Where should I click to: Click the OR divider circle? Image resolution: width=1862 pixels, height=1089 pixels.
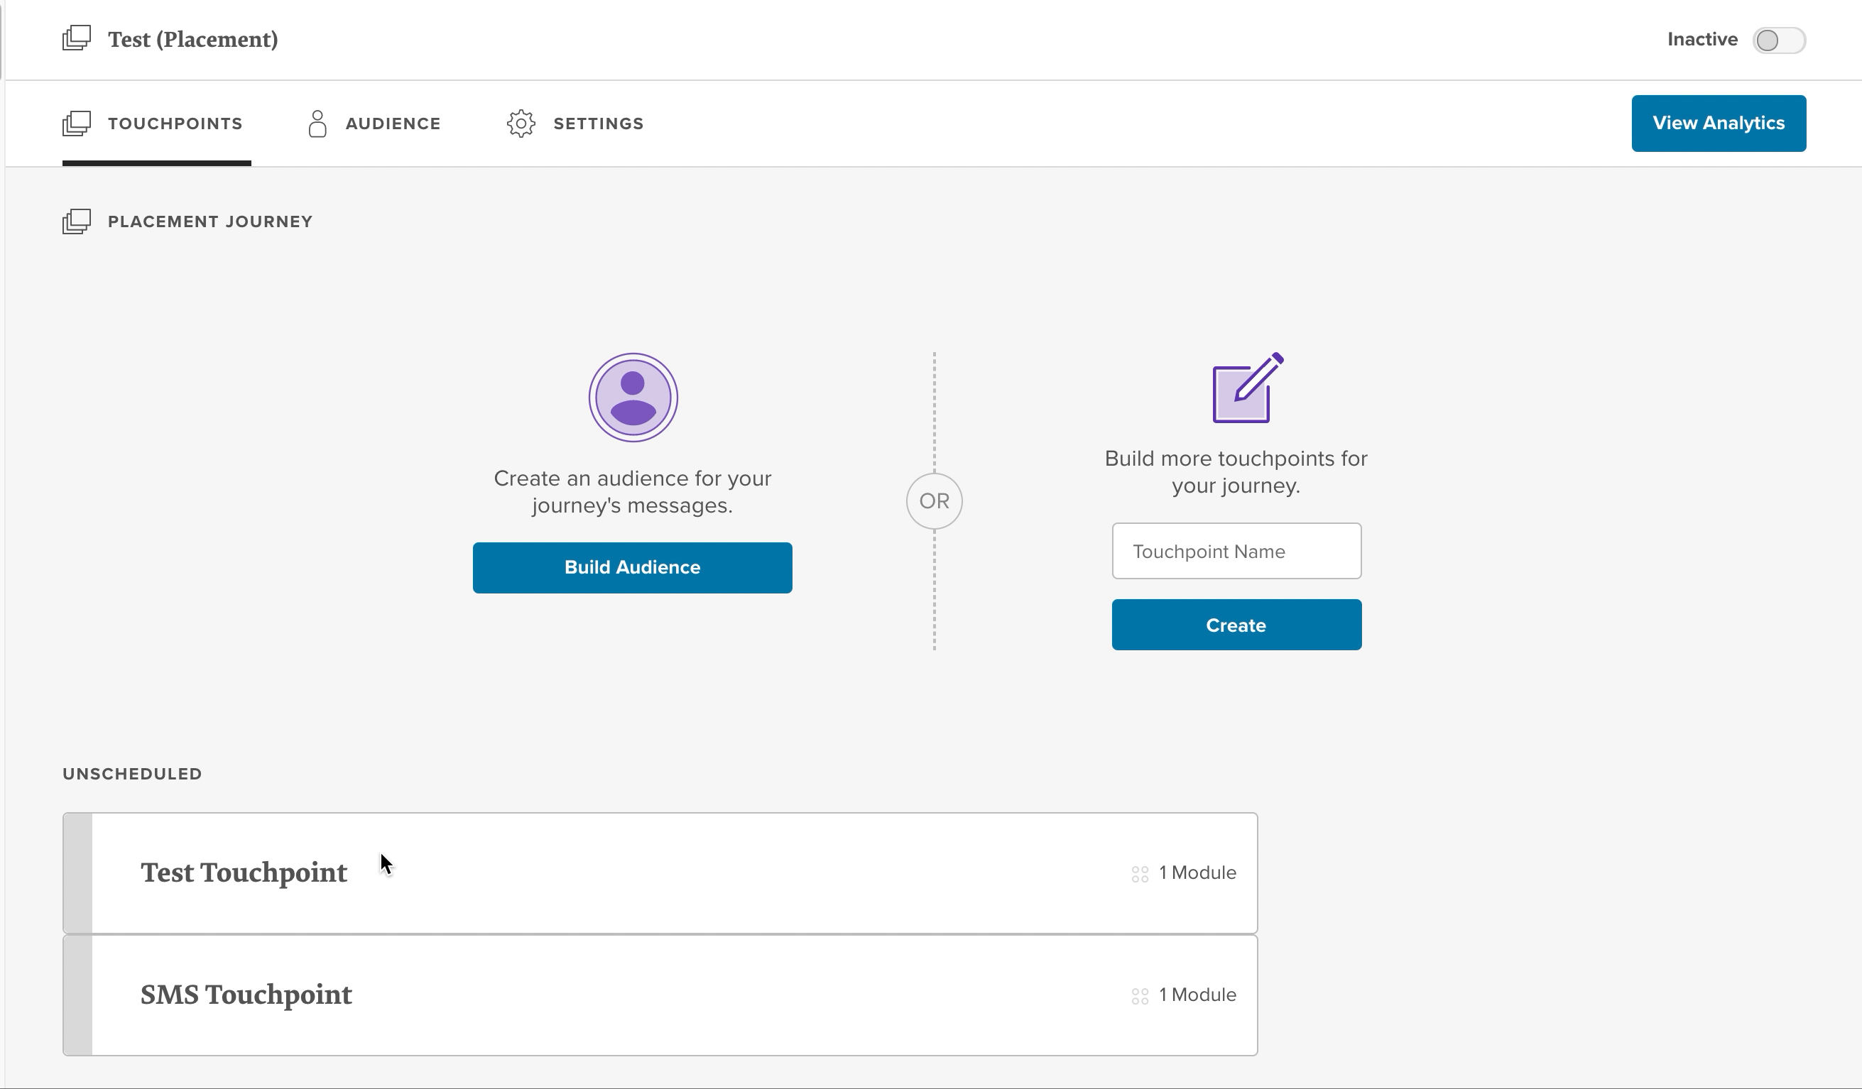click(934, 501)
